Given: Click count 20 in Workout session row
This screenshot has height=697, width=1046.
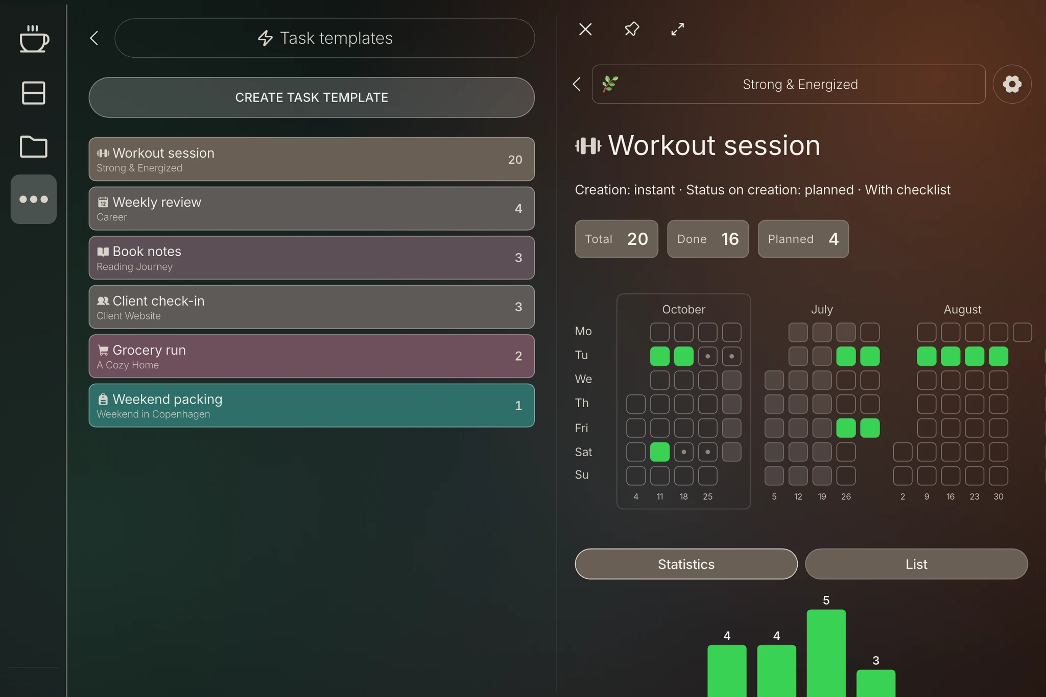Looking at the screenshot, I should [515, 160].
